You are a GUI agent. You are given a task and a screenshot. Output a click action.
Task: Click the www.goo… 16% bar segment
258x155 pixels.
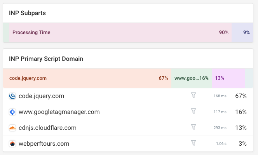pos(192,78)
